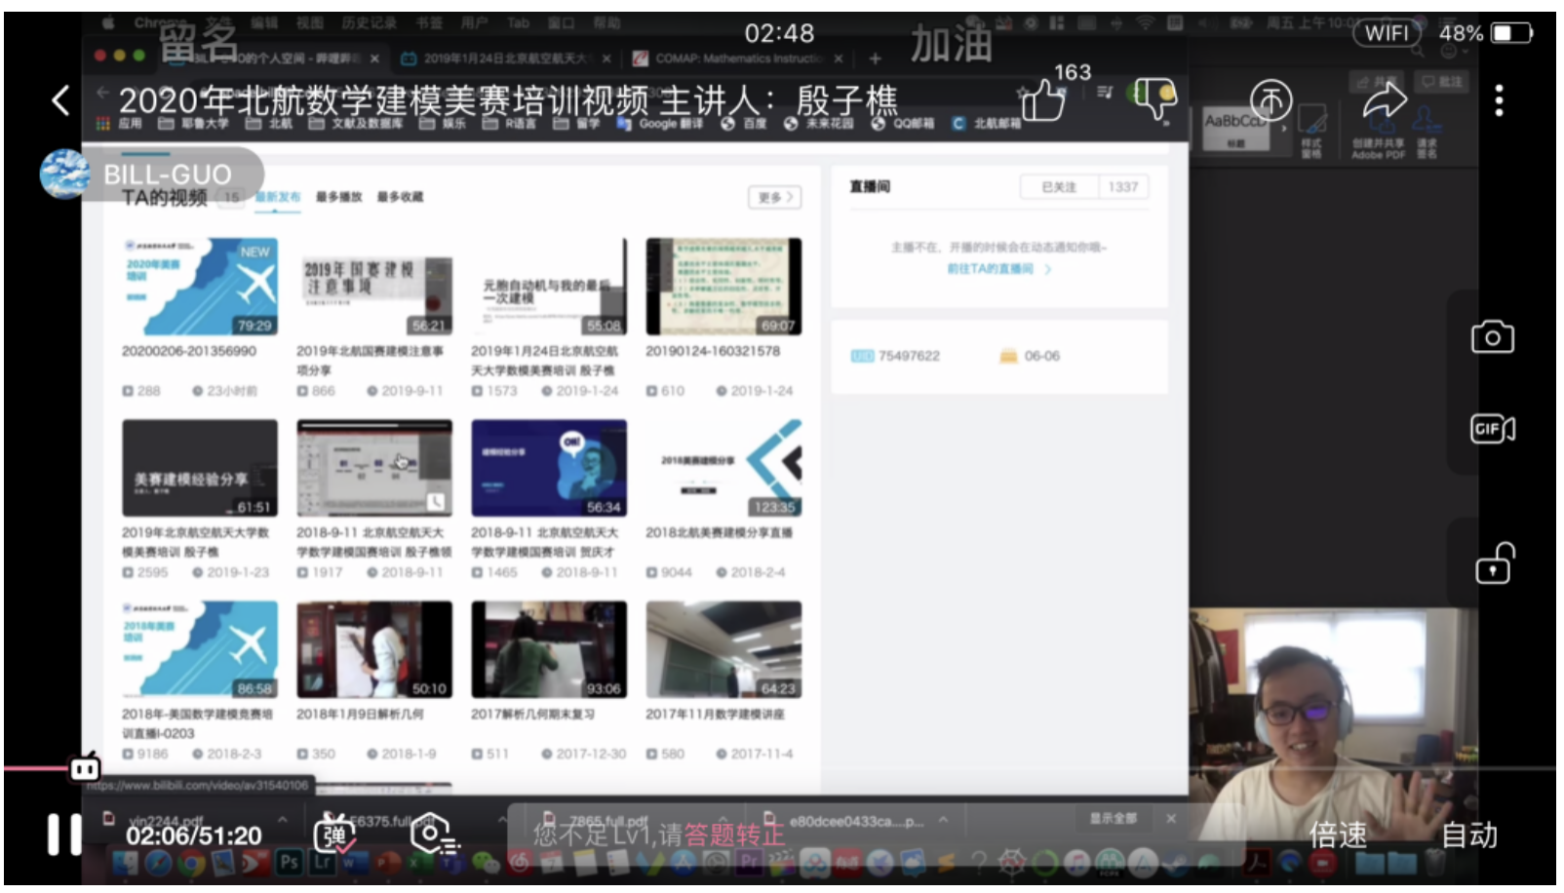Capture a screenshot with the camera icon
1564x893 pixels.
click(1492, 337)
